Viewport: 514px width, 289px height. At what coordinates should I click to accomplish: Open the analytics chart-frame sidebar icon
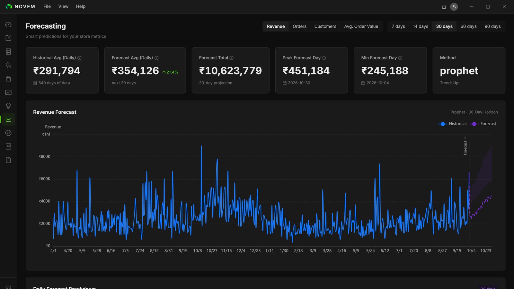[x=8, y=92]
